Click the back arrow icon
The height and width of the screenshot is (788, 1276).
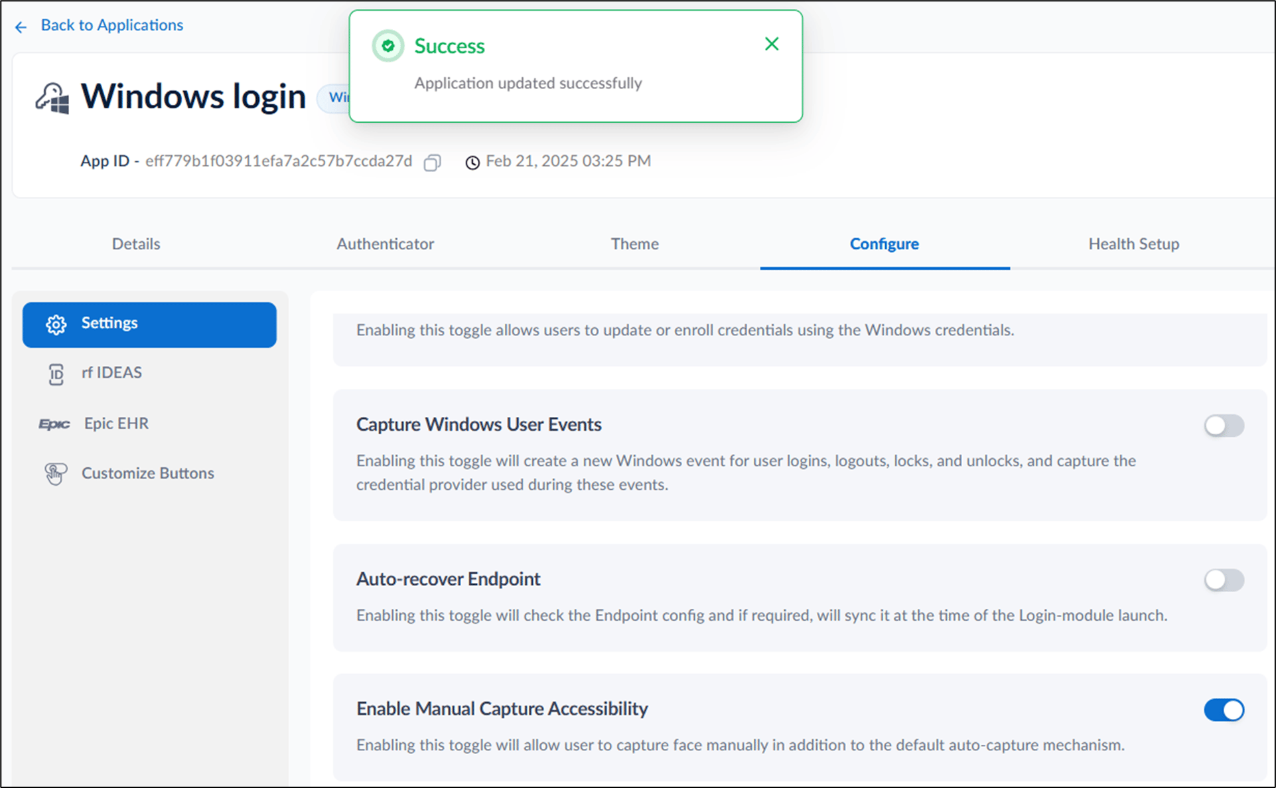[x=21, y=27]
